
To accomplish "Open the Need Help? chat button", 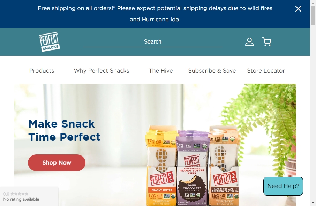I will click(283, 186).
